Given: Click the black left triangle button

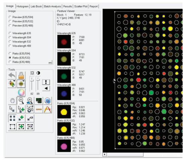Looking at the screenshot, I should pyautogui.click(x=46, y=88).
